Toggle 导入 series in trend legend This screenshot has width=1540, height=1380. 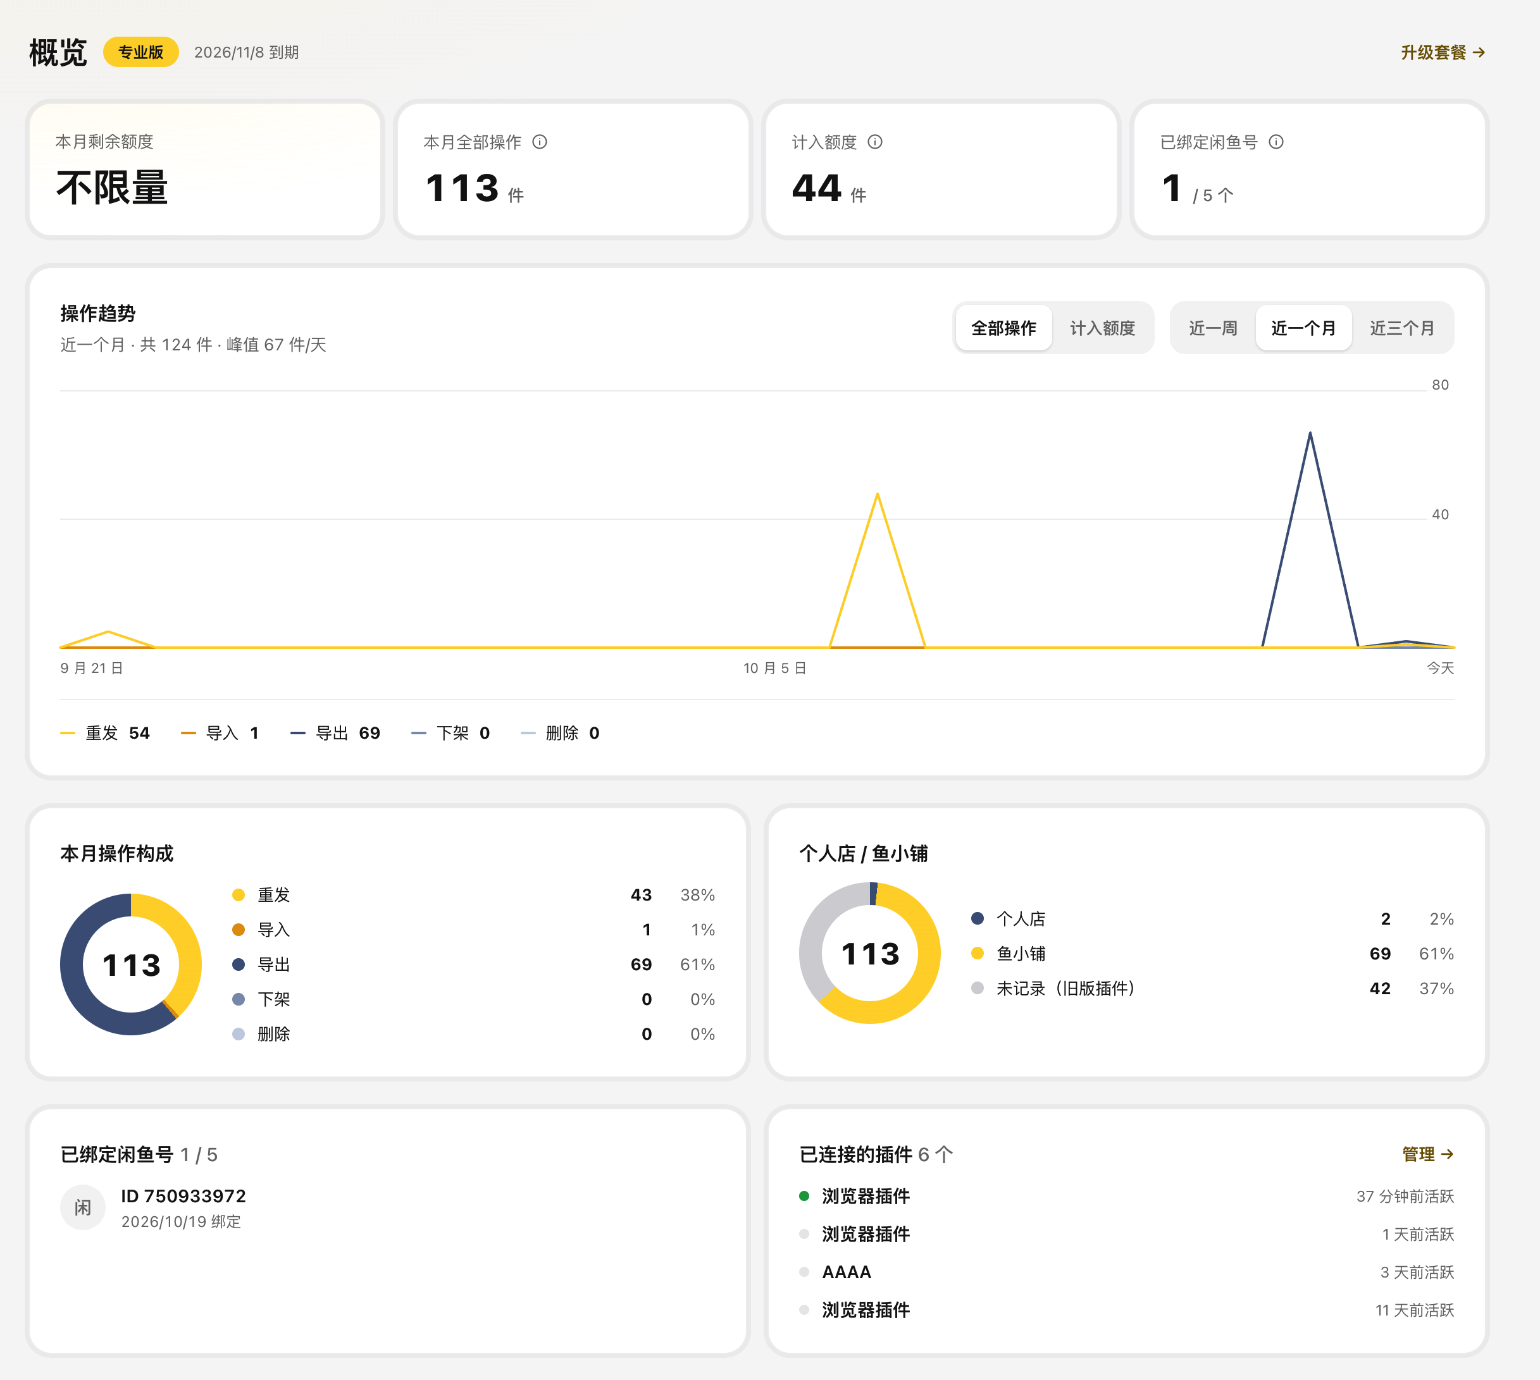tap(220, 732)
